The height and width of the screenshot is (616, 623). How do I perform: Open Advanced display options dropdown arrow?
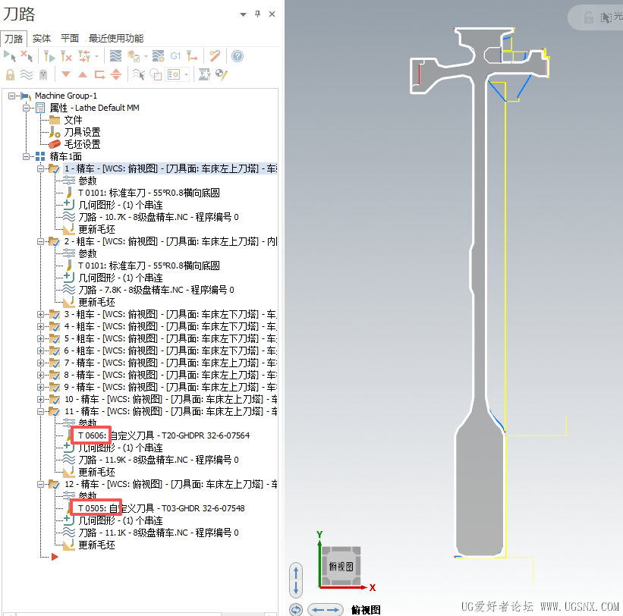coord(186,74)
